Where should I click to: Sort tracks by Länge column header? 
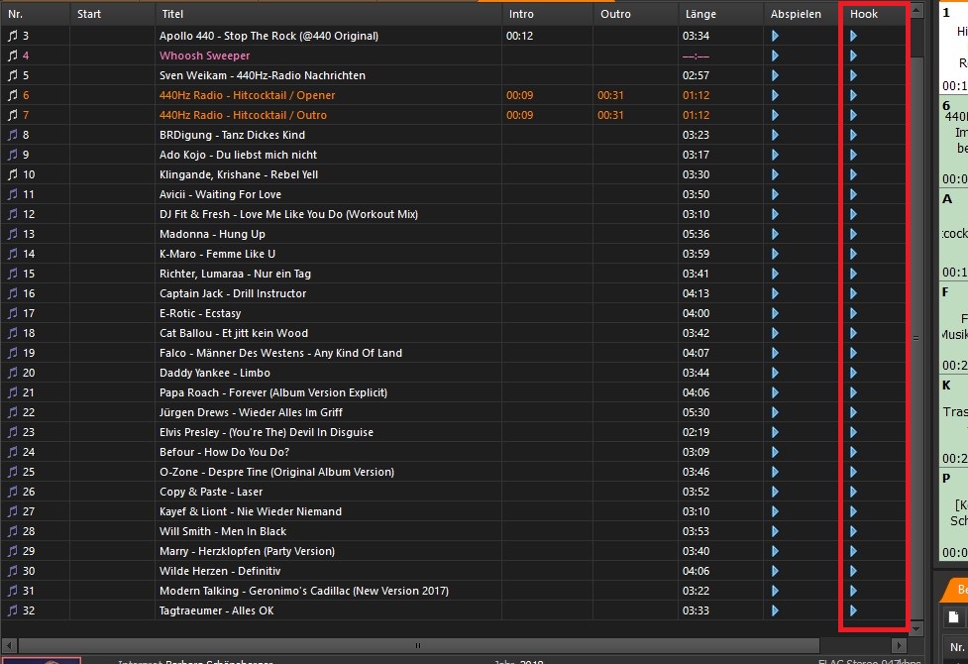pos(721,14)
